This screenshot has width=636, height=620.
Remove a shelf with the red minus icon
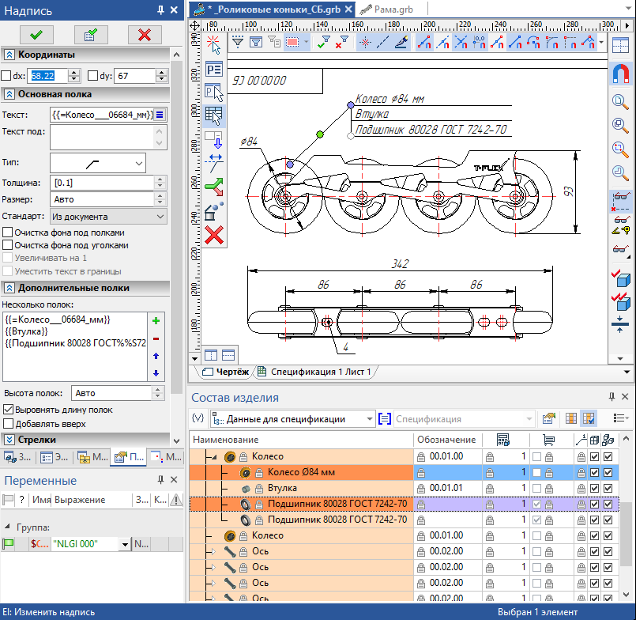tap(156, 338)
